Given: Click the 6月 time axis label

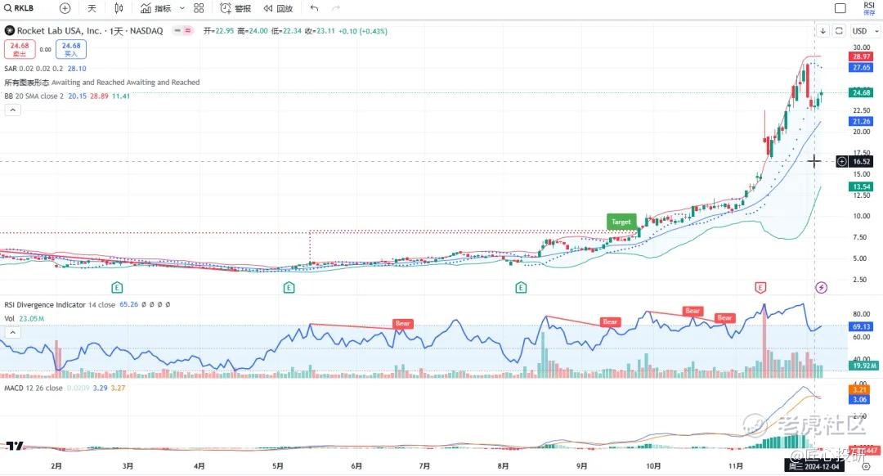Looking at the screenshot, I should [x=356, y=466].
